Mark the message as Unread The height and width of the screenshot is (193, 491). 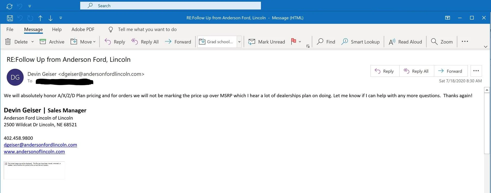(267, 42)
